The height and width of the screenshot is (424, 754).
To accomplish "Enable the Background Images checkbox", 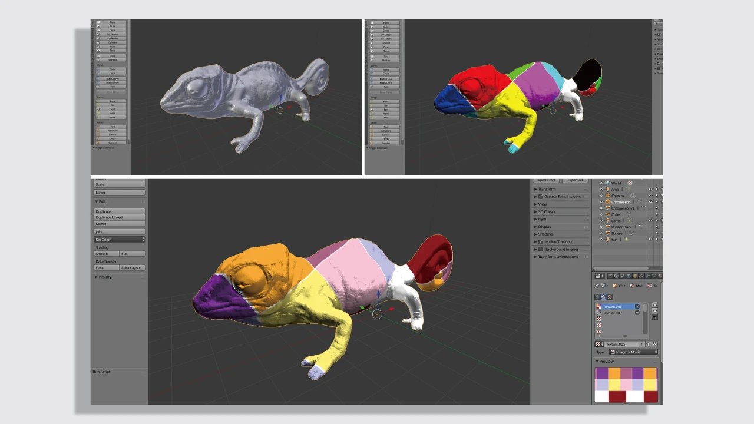I will [541, 249].
